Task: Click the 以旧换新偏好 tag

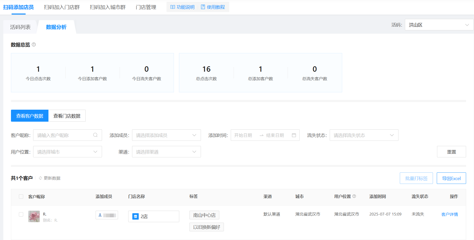Action: pos(207,227)
